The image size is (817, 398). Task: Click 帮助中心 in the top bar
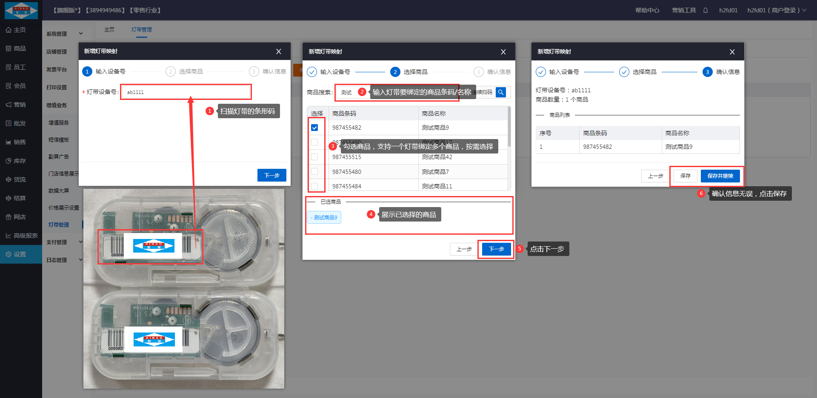click(x=647, y=10)
